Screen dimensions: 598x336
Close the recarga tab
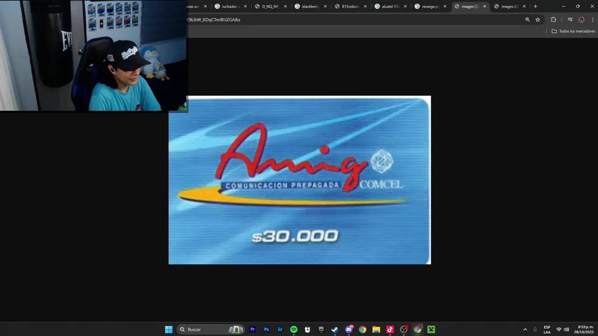445,7
